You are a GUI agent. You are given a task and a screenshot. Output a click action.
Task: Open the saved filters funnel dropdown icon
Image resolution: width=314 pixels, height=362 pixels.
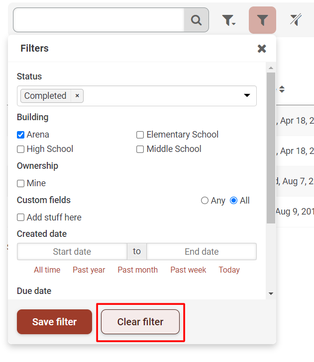[x=228, y=20]
